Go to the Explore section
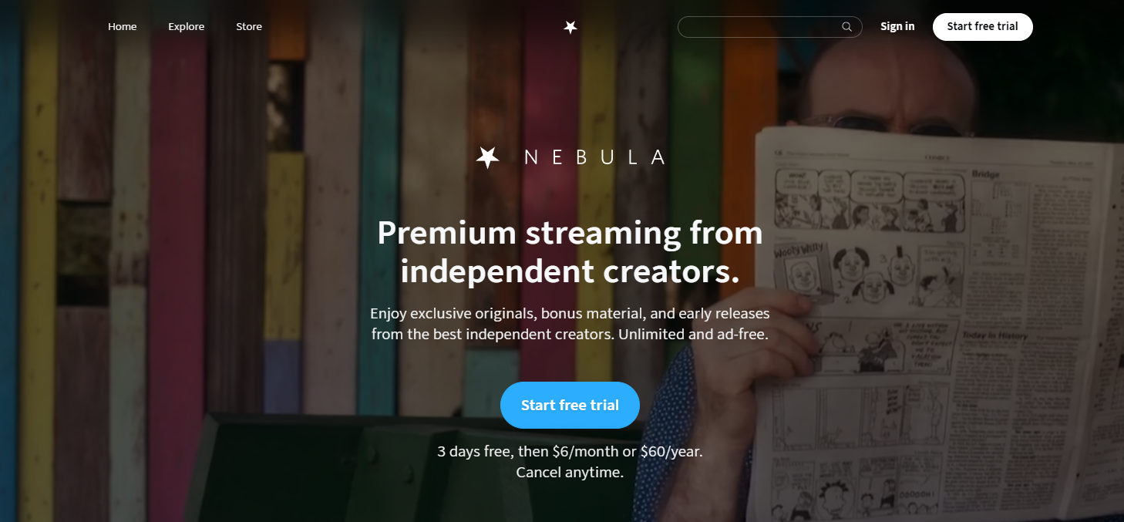1124x522 pixels. 187,26
